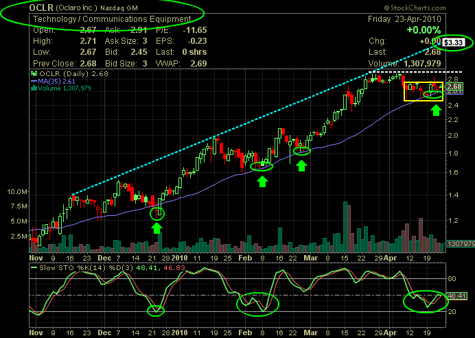Click the VWAP value 2.69
The height and width of the screenshot is (338, 475).
coord(199,64)
